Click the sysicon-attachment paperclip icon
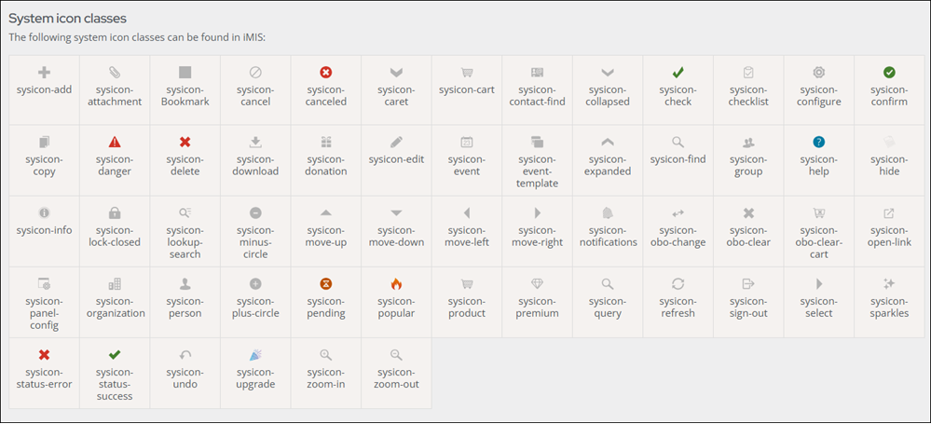This screenshot has width=931, height=424. [115, 72]
